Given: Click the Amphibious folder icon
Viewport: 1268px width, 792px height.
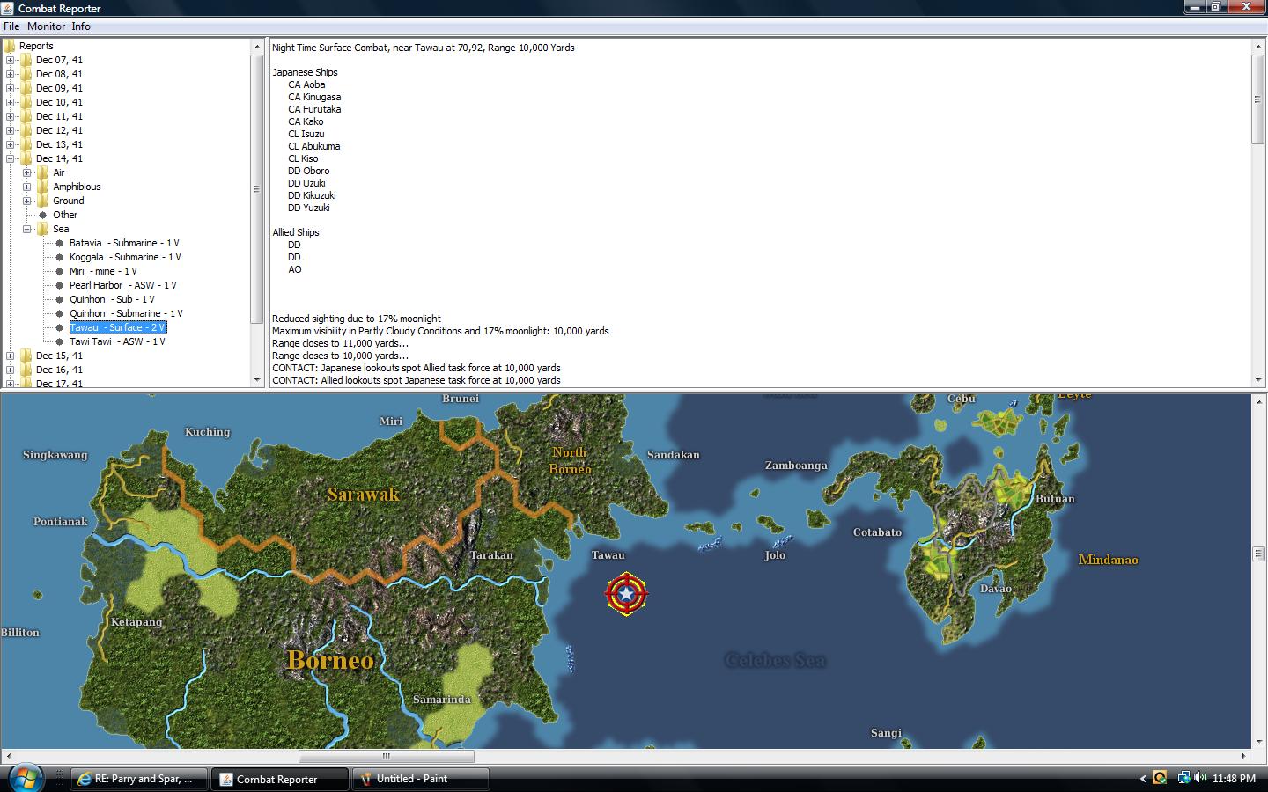Looking at the screenshot, I should (x=42, y=187).
